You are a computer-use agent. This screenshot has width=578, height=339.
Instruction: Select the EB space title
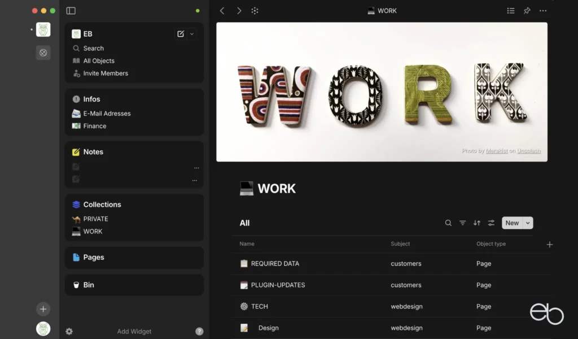coord(87,34)
